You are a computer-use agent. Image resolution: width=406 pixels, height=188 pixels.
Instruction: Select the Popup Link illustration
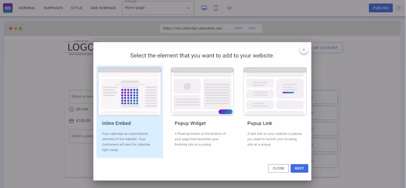click(x=275, y=92)
